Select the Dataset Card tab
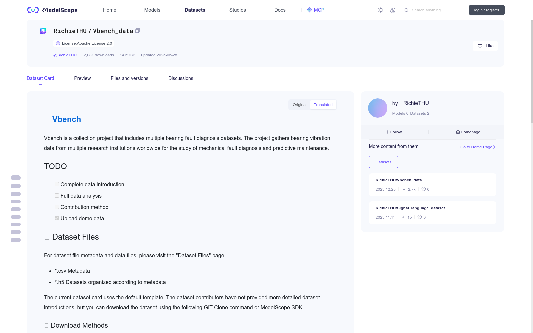 tap(40, 78)
